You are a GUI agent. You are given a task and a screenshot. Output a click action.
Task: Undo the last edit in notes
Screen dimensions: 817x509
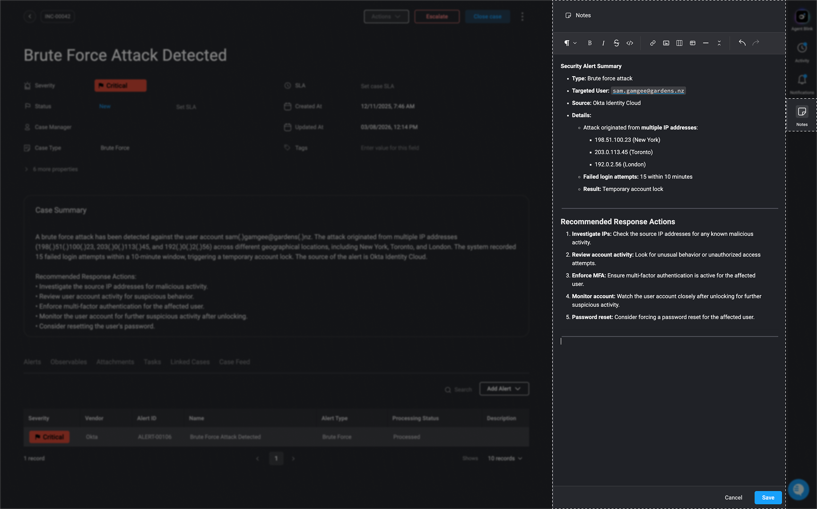pyautogui.click(x=742, y=43)
